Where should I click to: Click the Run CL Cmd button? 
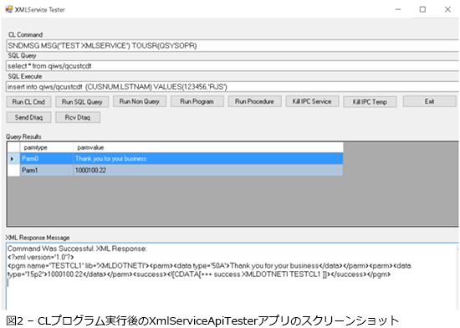point(28,102)
